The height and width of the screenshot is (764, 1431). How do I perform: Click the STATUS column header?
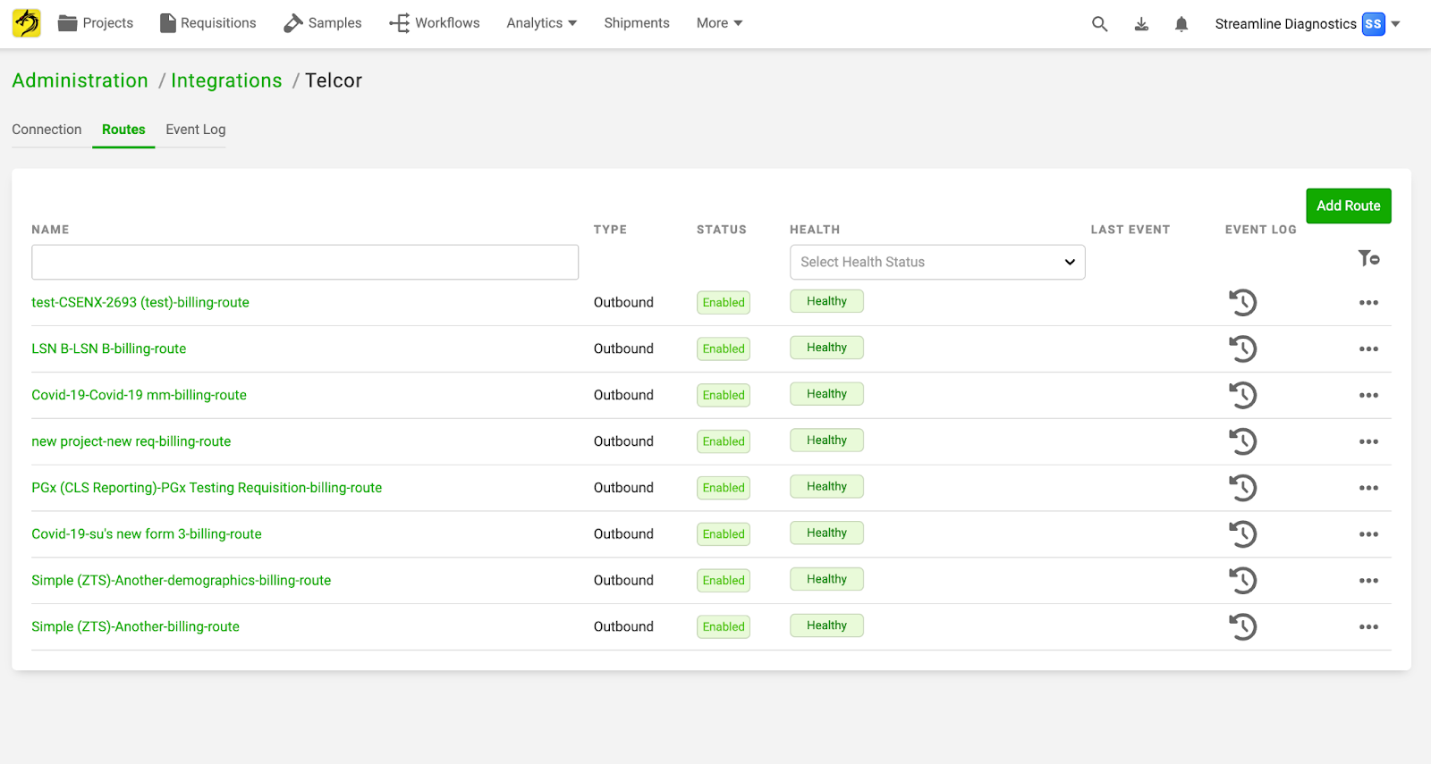pyautogui.click(x=722, y=230)
